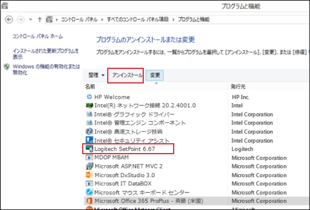Click Intel セキュリティ アシスト icon
This screenshot has height=210, width=310.
coord(89,140)
